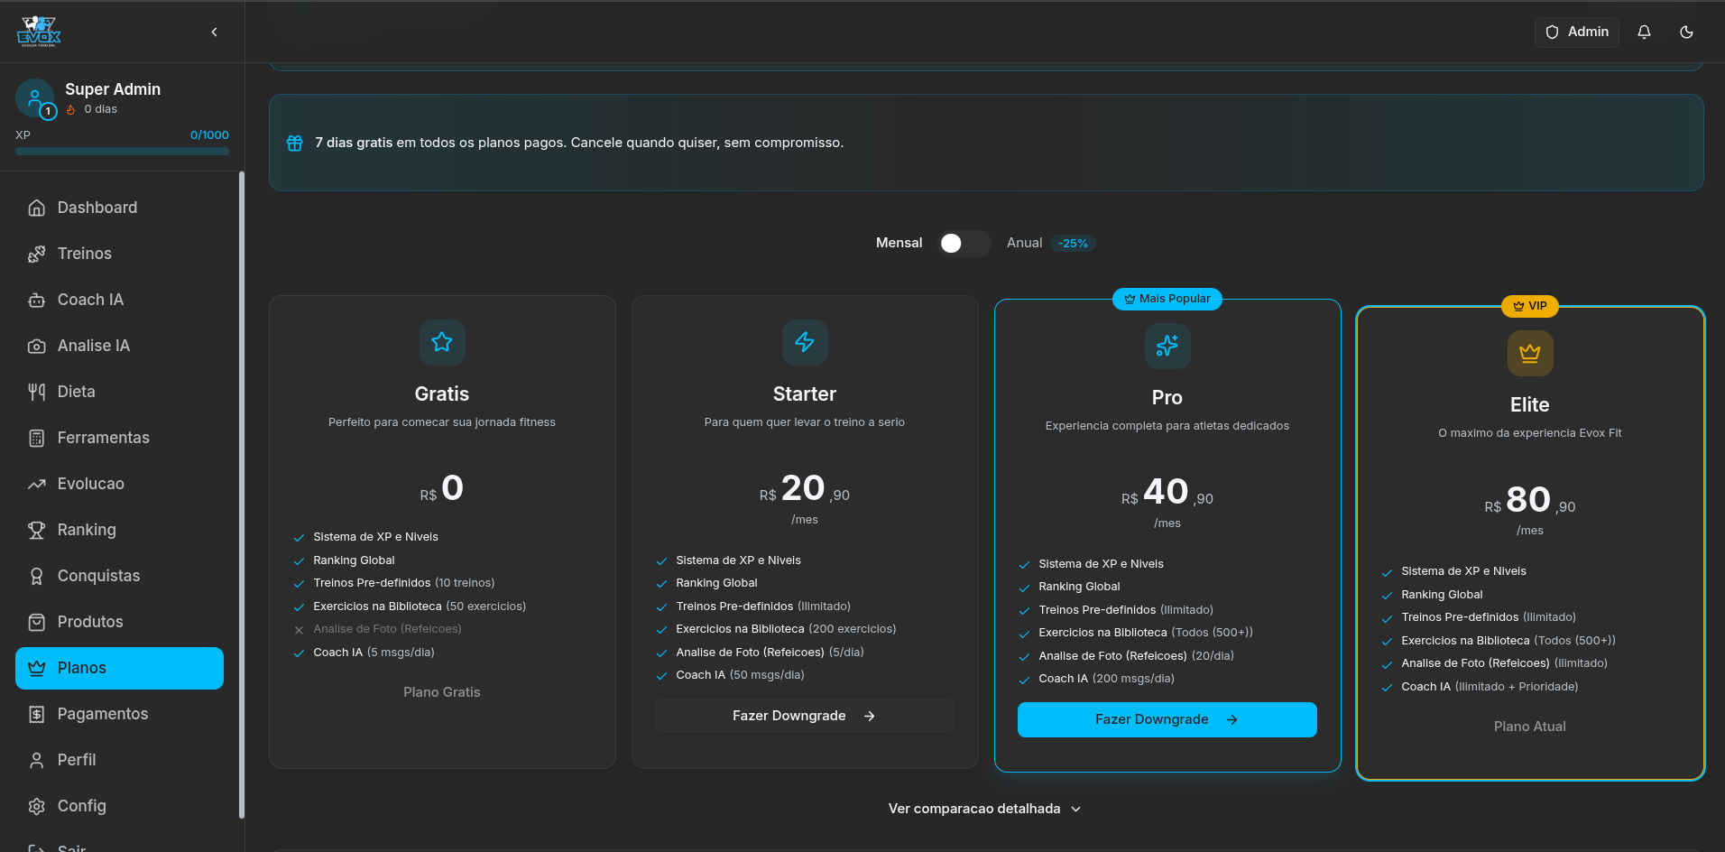
Task: Click the Mais Popular badge
Action: (1167, 299)
